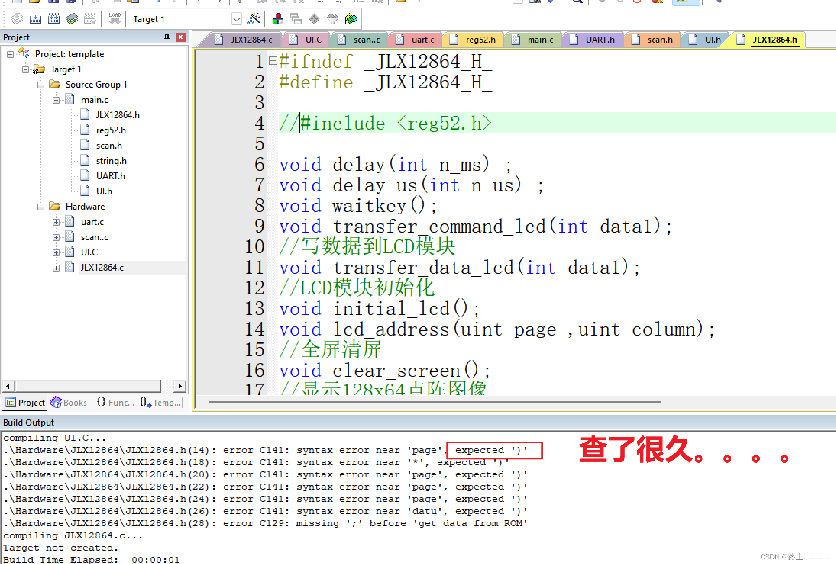Collapse the #ifndef code fold marker
Screen dimensions: 836x564
pyautogui.click(x=272, y=61)
